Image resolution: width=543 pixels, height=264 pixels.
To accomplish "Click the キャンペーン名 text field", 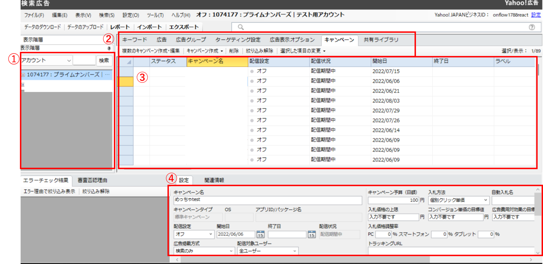I will 268,200.
